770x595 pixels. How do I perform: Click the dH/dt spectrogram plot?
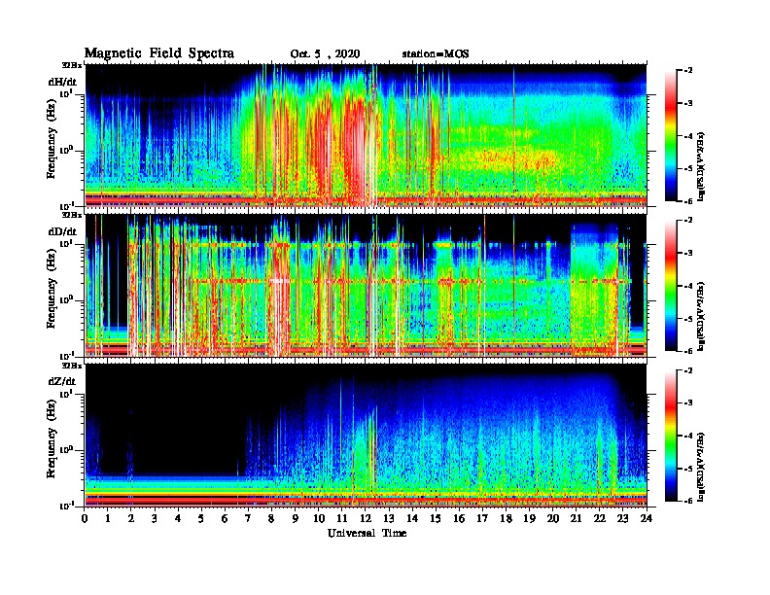(366, 135)
